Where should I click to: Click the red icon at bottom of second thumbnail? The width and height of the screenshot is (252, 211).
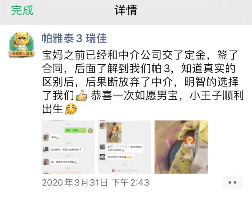pyautogui.click(x=113, y=170)
